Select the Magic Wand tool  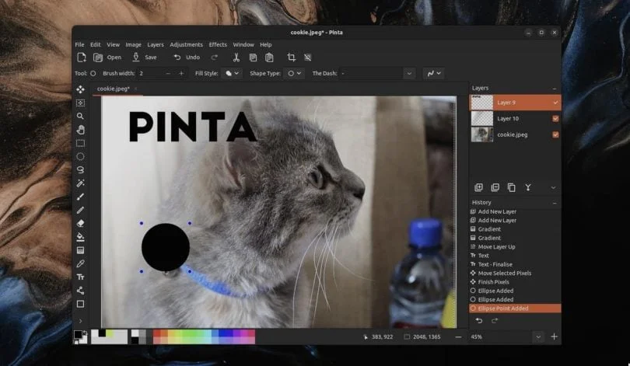point(80,183)
